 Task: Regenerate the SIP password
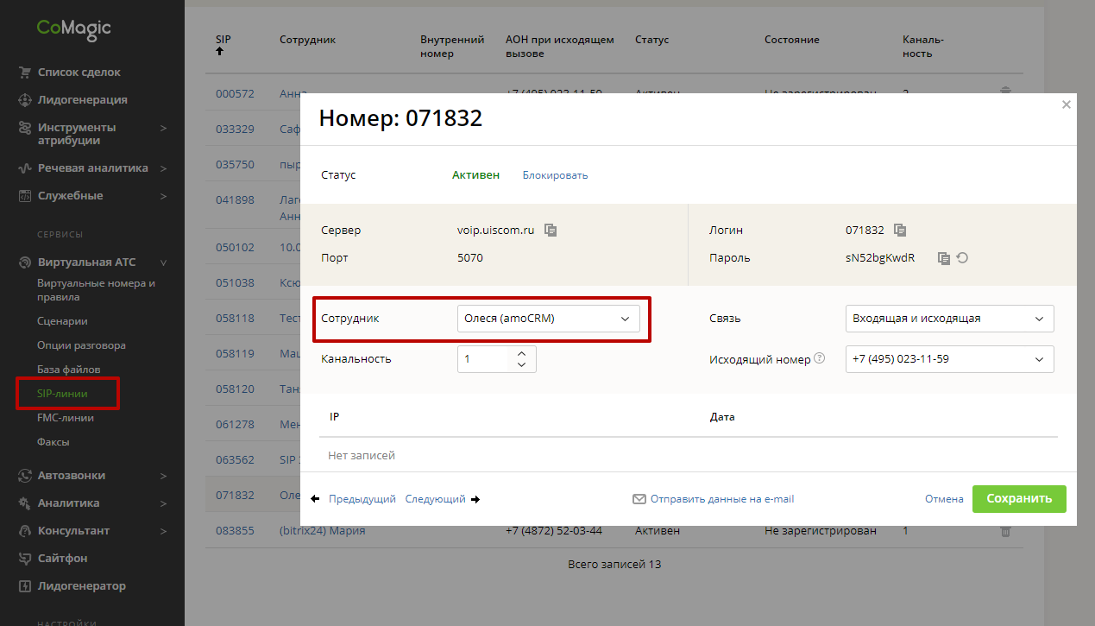pyautogui.click(x=962, y=258)
